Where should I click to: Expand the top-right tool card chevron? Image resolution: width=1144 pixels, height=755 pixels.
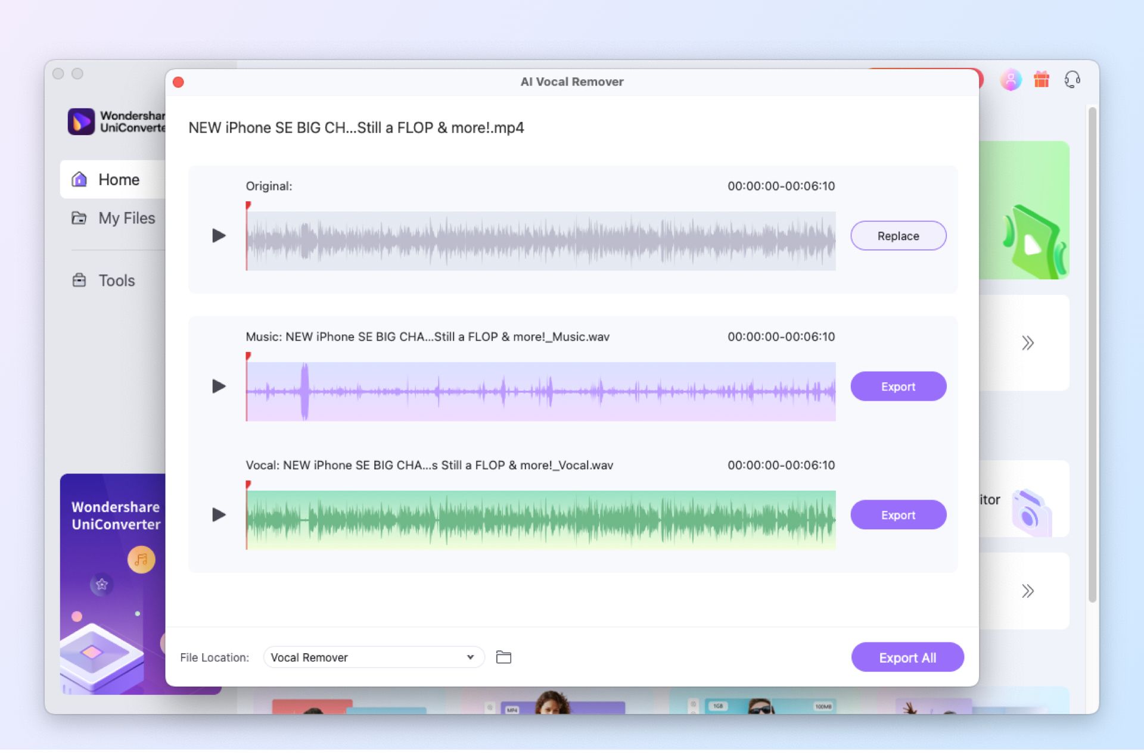point(1027,342)
